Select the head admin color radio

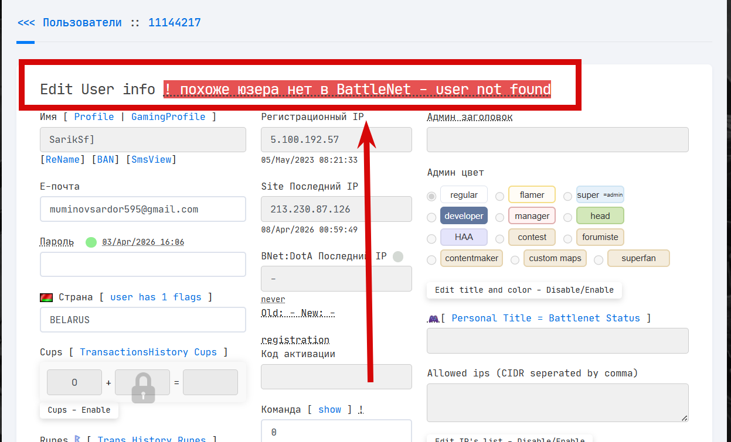(568, 217)
